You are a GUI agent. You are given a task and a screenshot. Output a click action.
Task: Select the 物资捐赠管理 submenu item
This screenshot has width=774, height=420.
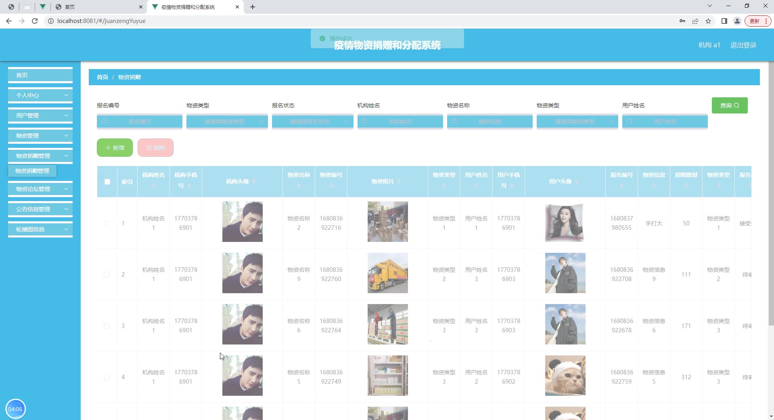(x=32, y=171)
